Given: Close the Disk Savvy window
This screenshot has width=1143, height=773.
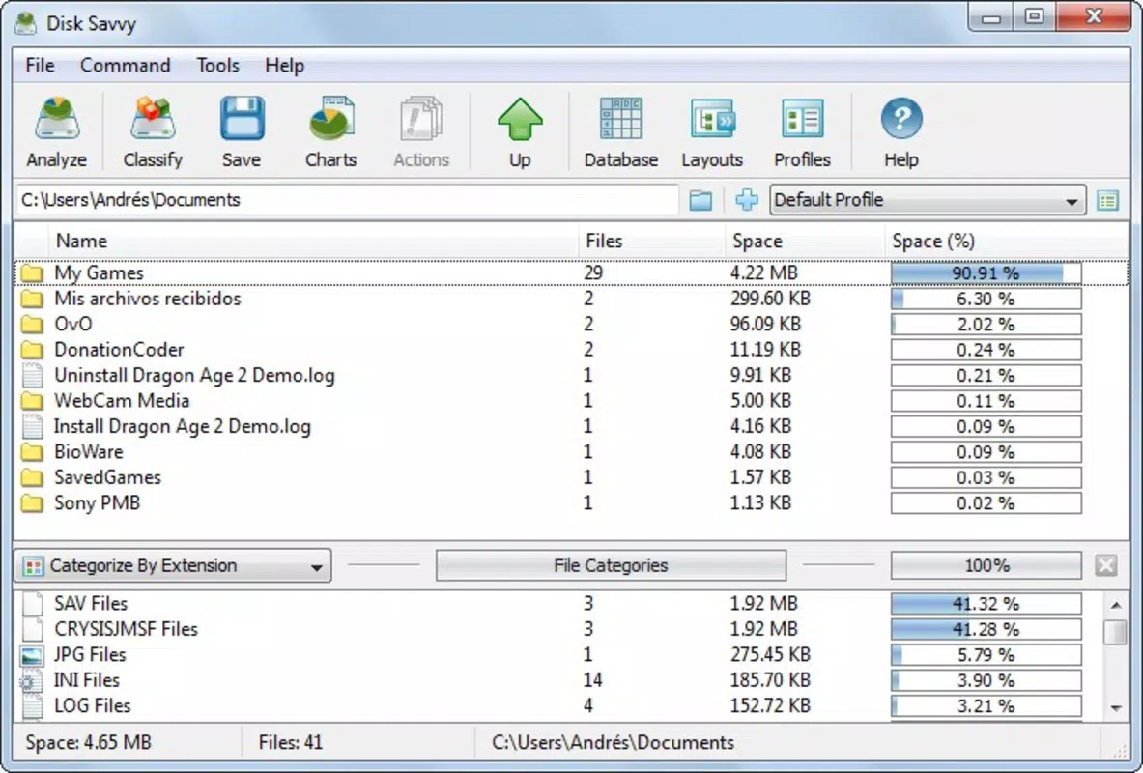Looking at the screenshot, I should pos(1094,16).
